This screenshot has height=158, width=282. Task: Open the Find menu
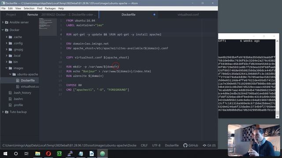[x=40, y=8]
